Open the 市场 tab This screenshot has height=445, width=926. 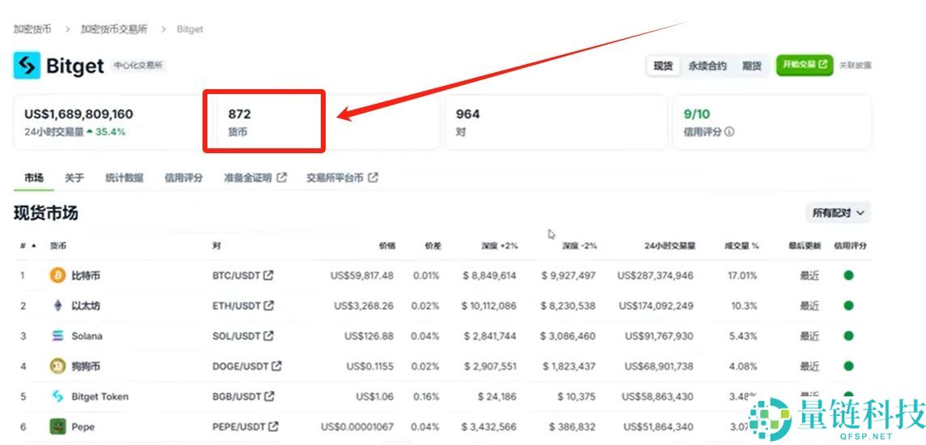pyautogui.click(x=34, y=178)
